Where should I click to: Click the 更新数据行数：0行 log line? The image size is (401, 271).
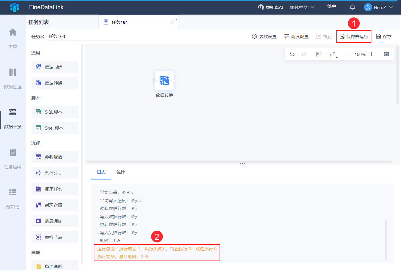pos(117,225)
